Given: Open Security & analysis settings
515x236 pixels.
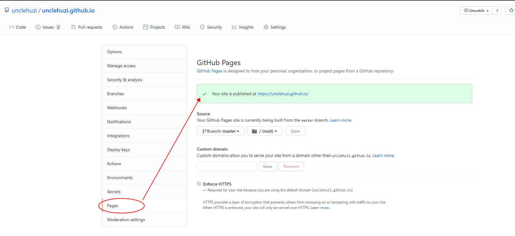Looking at the screenshot, I should (144, 80).
